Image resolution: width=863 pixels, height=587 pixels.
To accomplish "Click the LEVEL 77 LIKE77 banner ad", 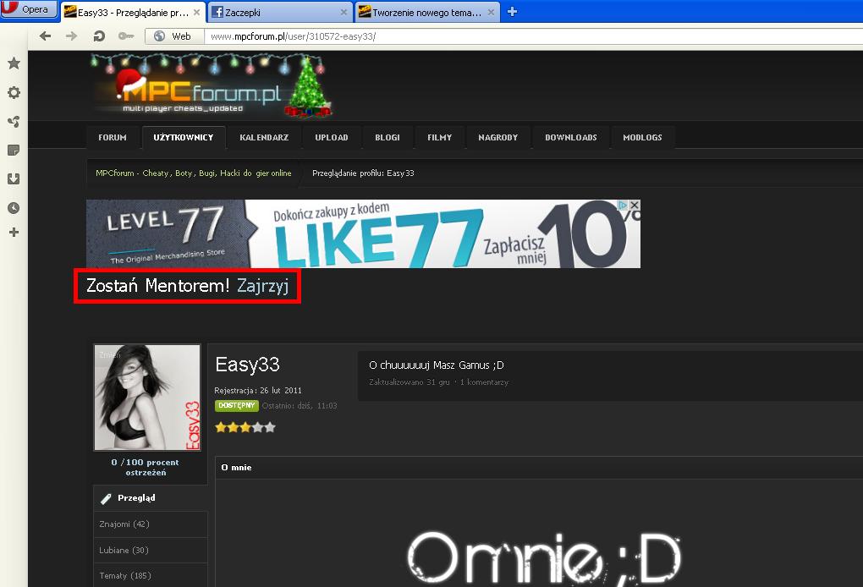I will tap(363, 233).
